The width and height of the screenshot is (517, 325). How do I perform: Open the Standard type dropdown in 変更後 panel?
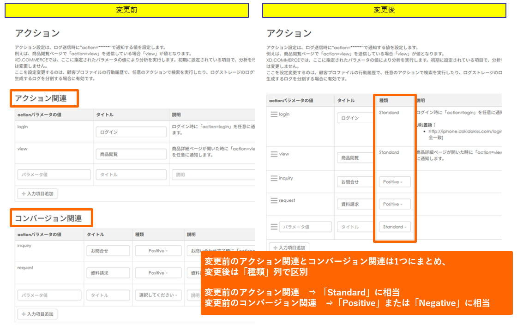pyautogui.click(x=395, y=227)
